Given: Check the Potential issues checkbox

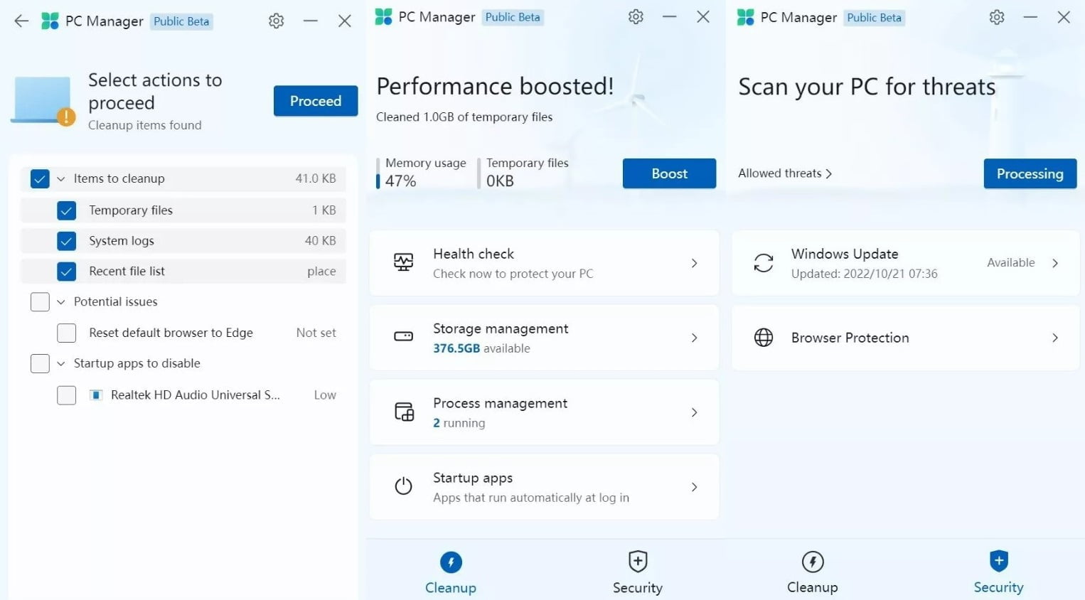Looking at the screenshot, I should [40, 302].
